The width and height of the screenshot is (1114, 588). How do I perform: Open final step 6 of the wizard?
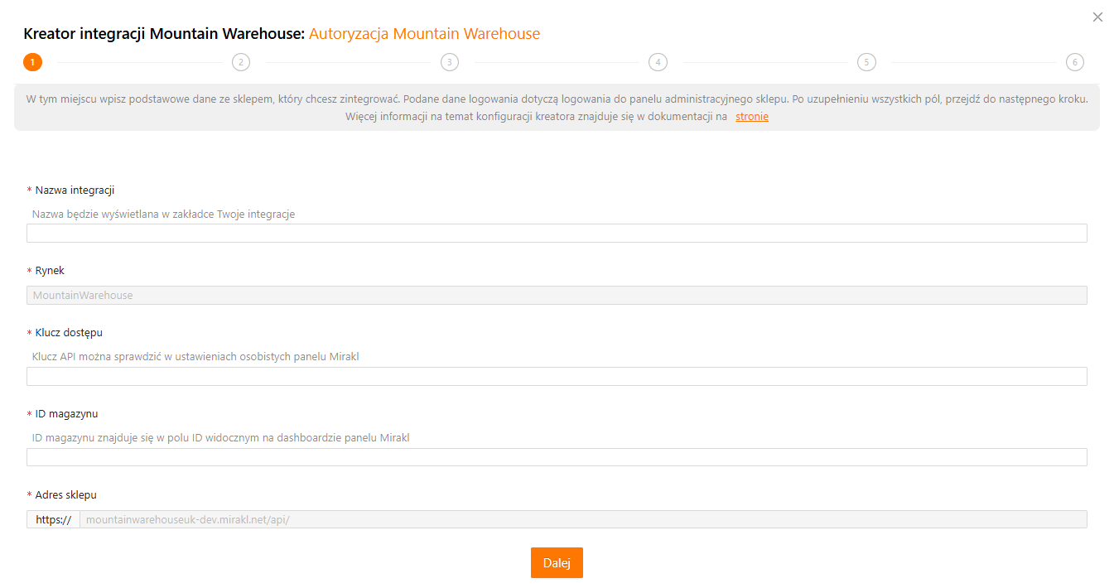pyautogui.click(x=1074, y=62)
